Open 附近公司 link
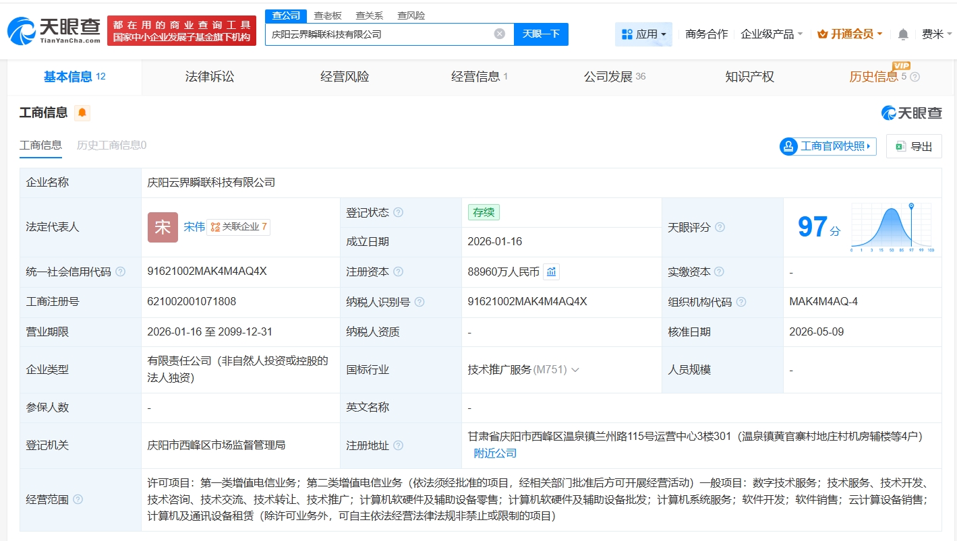 tap(495, 453)
